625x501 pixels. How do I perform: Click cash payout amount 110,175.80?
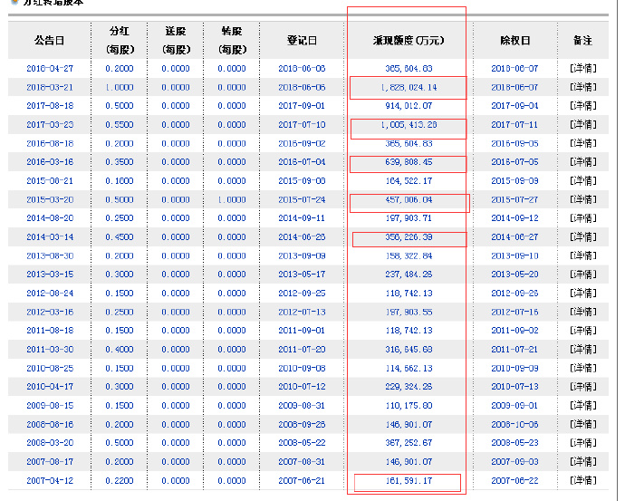click(x=409, y=405)
